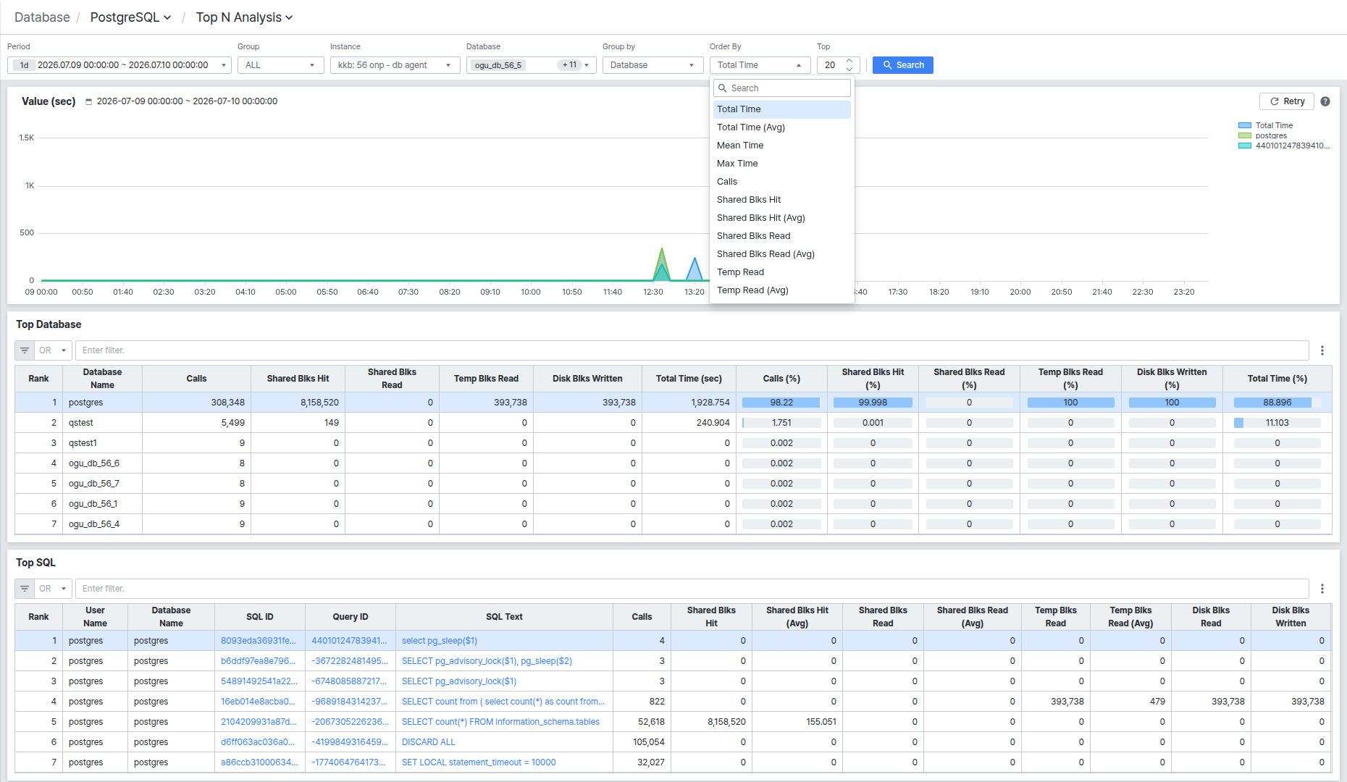Click the help question mark icon
This screenshot has height=782, width=1347.
[x=1325, y=101]
